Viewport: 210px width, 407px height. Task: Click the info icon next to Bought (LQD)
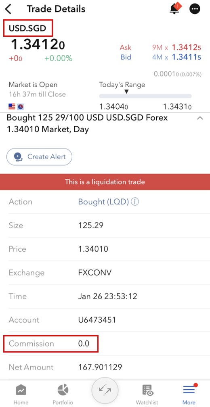[x=134, y=202]
